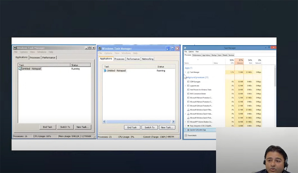Viewport: 298px width, 173px height.
Task: Open the Performance tab in blue XP Task Manager
Action: [x=133, y=59]
